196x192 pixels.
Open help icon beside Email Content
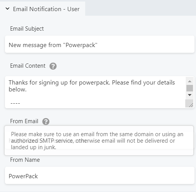coord(53,66)
